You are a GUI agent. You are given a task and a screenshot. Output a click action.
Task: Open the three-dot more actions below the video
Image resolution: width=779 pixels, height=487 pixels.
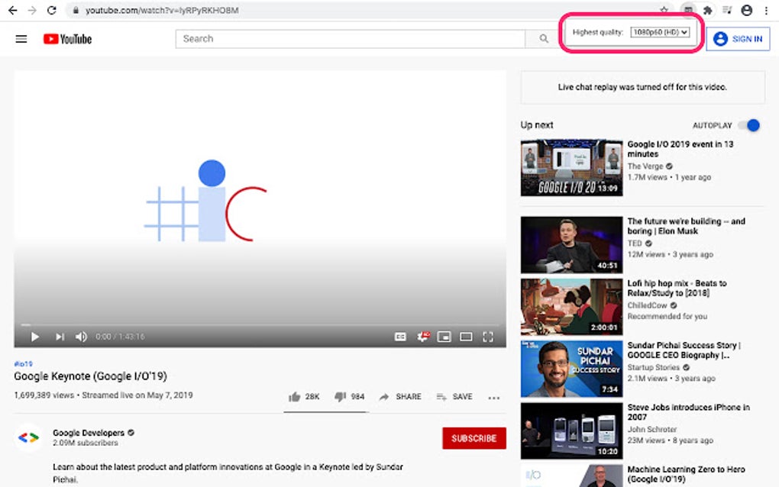(493, 397)
